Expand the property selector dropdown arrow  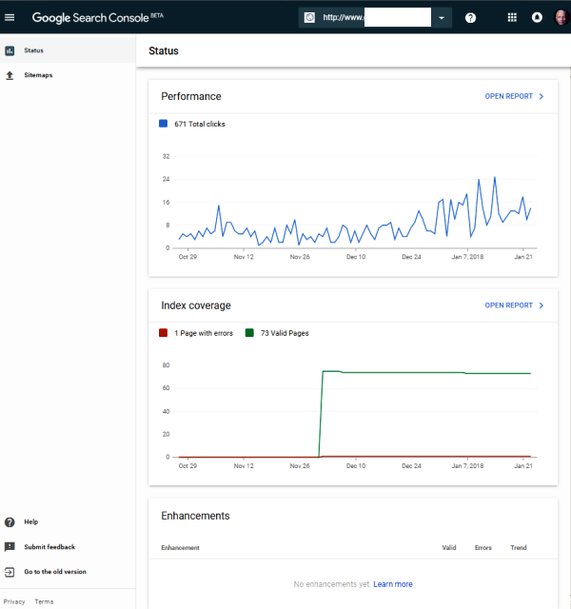[x=442, y=18]
